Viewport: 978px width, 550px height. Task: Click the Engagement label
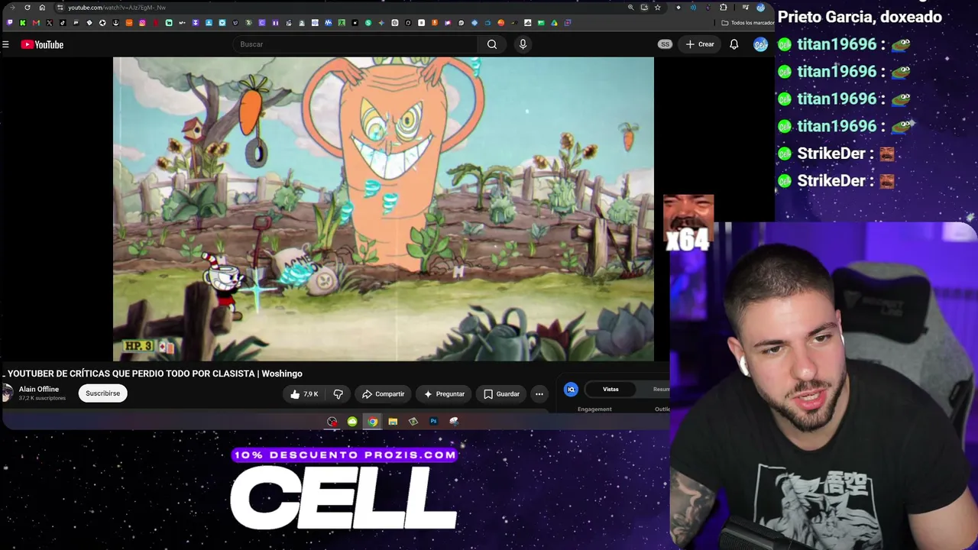click(594, 409)
